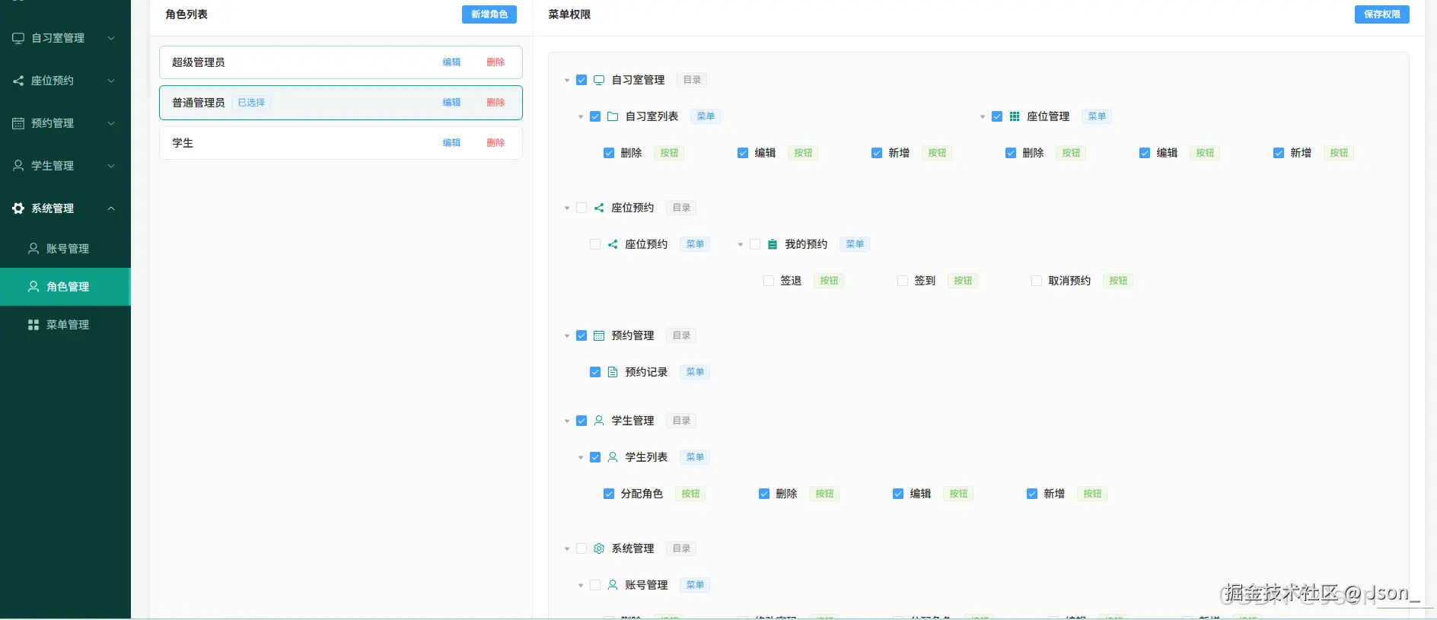Viewport: 1437px width, 620px height.
Task: Click the user icon beside 账号管理 in sidebar
Action: pos(33,249)
